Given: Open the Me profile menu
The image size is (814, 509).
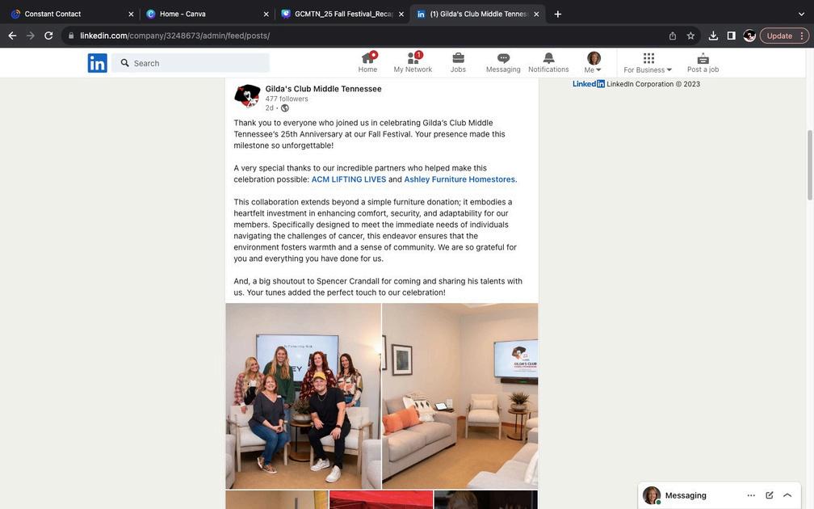Looking at the screenshot, I should [593, 62].
